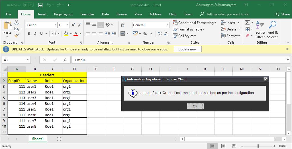Open the font name Calibri dropdown

point(41,25)
